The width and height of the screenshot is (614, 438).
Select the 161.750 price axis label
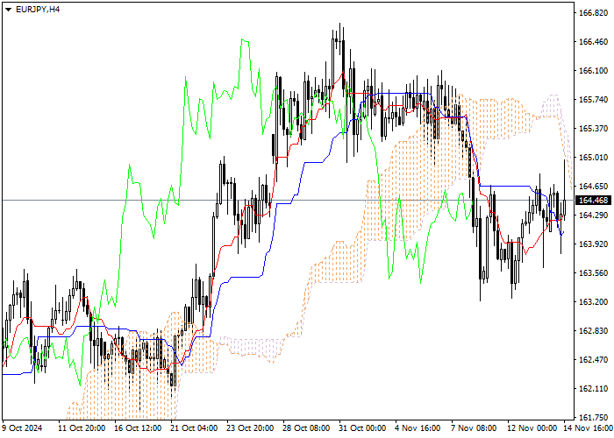593,417
